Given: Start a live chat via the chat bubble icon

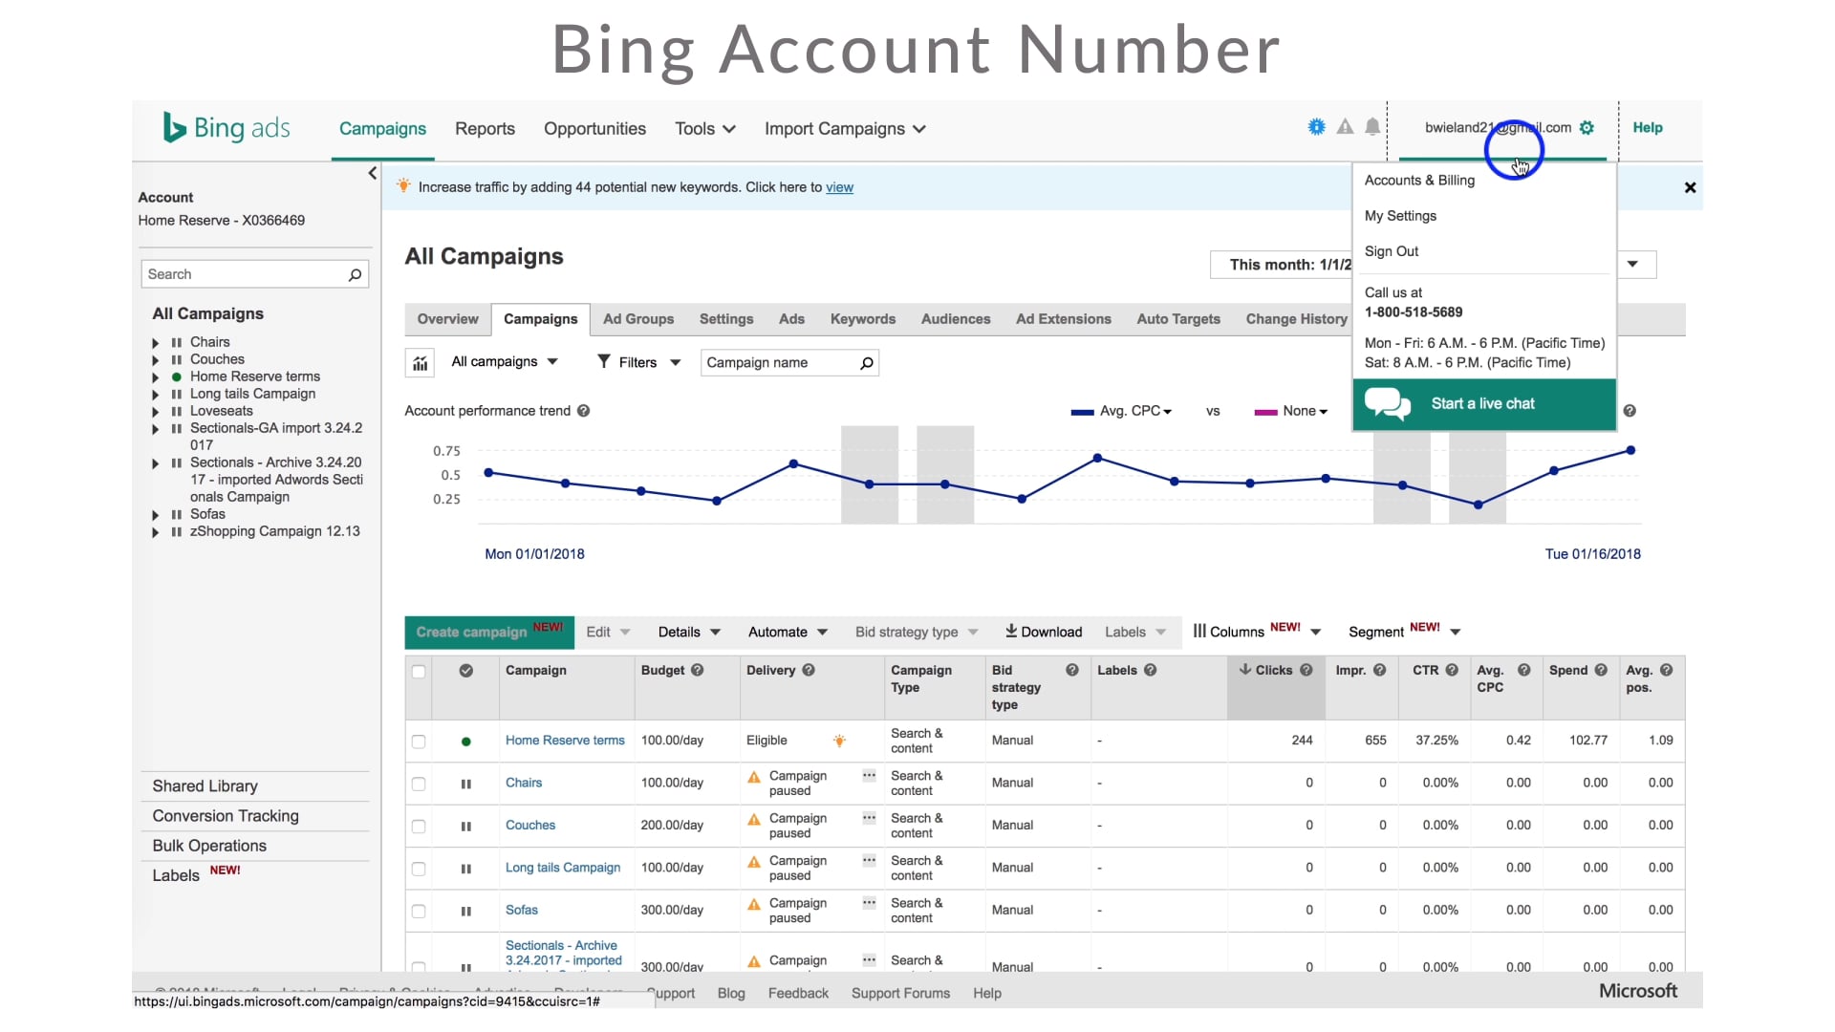Looking at the screenshot, I should pyautogui.click(x=1388, y=404).
